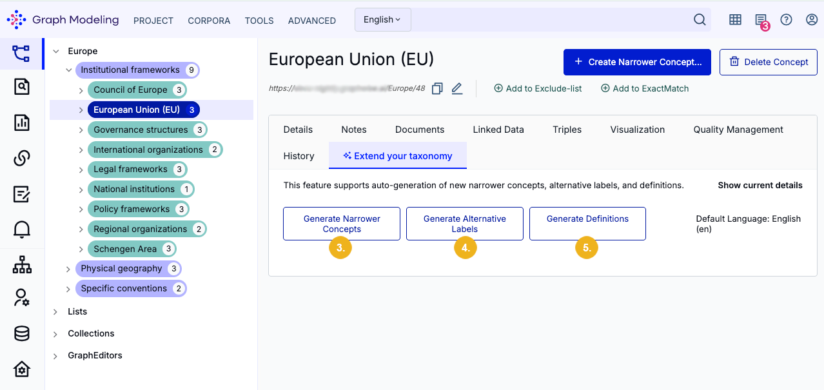824x390 pixels.
Task: Click Create Narrower Concept button
Action: tap(637, 62)
